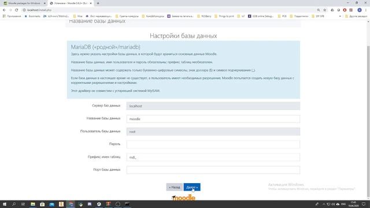The width and height of the screenshot is (370, 208).
Task: Click the red Opera-style extension icon
Action: 345,10
